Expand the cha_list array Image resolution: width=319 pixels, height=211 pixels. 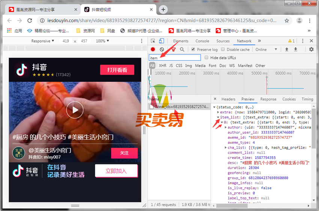point(226,148)
